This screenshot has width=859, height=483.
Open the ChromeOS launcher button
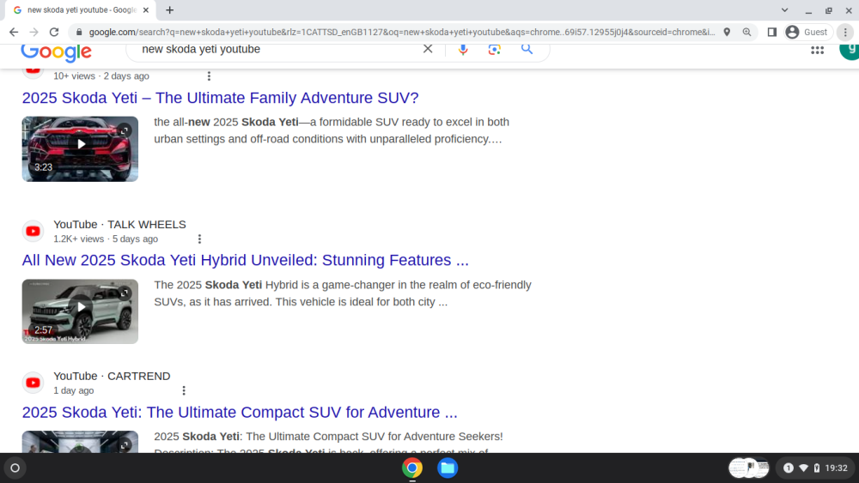click(15, 468)
